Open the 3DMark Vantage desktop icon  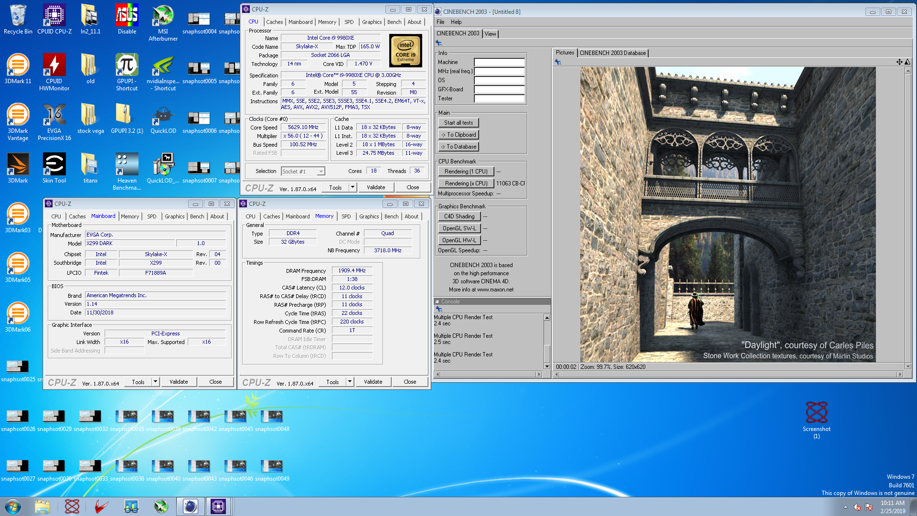click(18, 122)
